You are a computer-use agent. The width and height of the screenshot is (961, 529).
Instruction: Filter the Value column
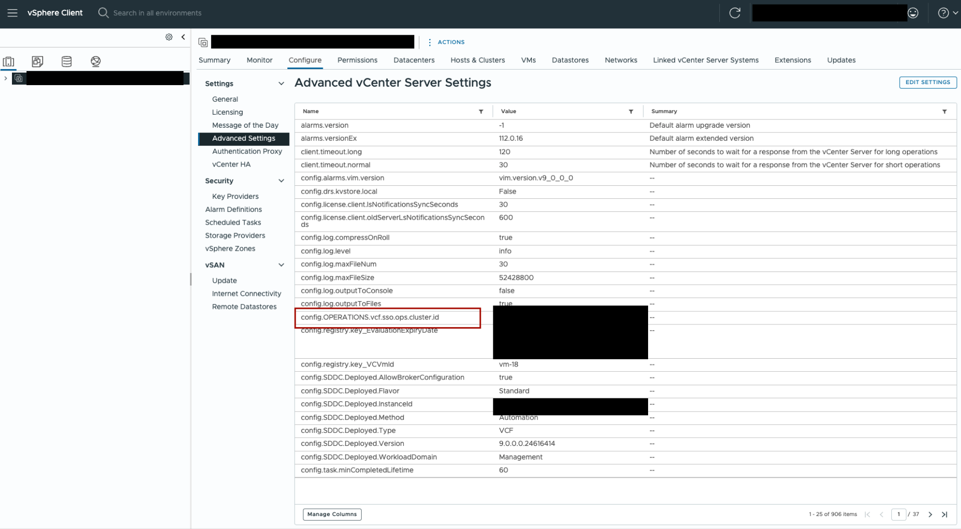pos(630,112)
